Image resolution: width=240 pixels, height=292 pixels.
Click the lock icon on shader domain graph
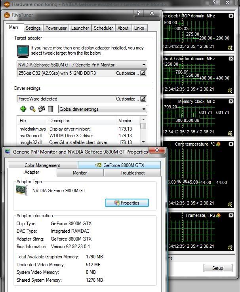tap(230, 91)
